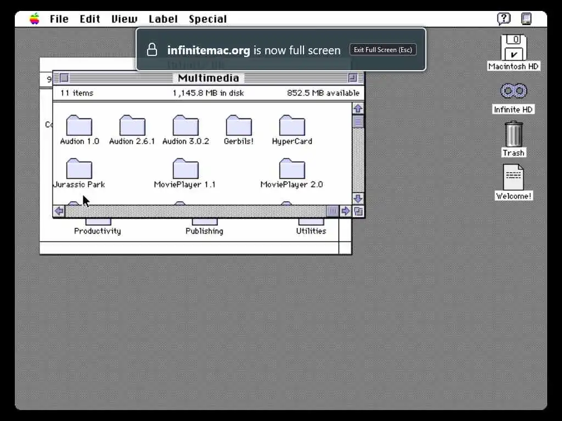Click the Multimedia window close box
The image size is (562, 421).
[x=64, y=78]
